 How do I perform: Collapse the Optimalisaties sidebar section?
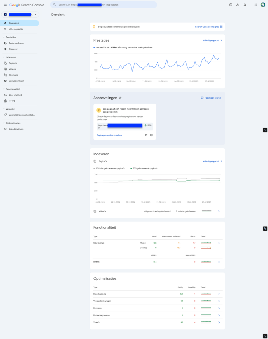(4, 123)
